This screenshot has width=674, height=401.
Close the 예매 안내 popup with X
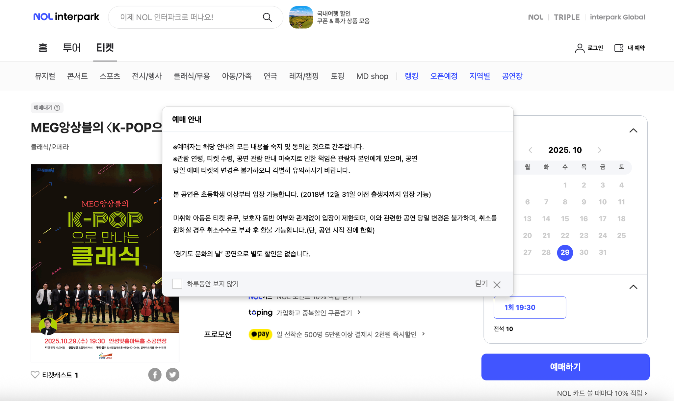497,285
